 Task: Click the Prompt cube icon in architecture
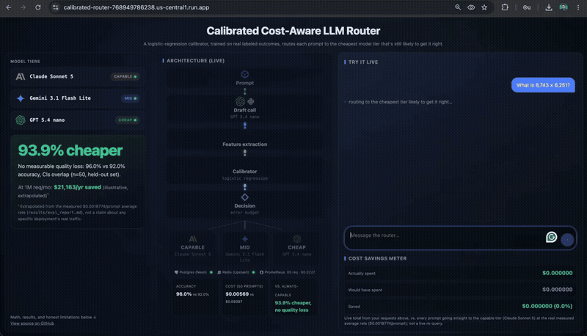pyautogui.click(x=245, y=74)
